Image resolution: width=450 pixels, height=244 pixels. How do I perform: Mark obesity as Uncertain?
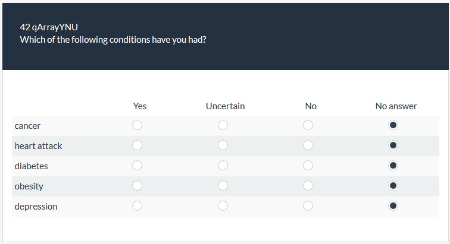[x=223, y=186]
